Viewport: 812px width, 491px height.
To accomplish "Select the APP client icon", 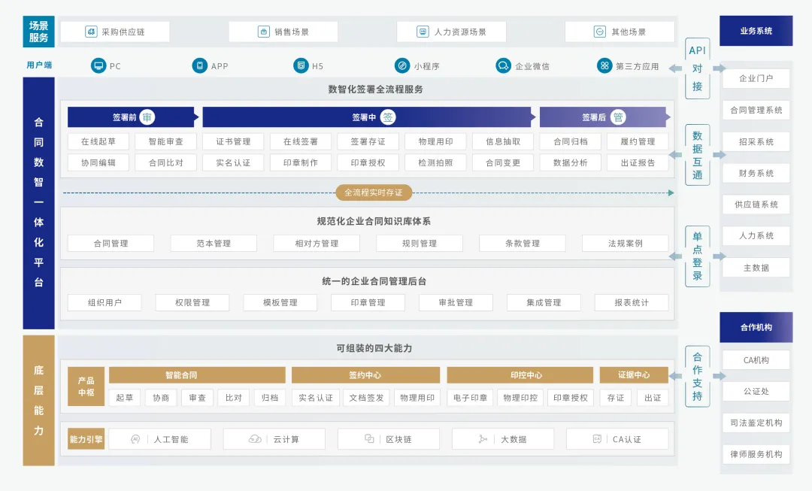I will pyautogui.click(x=199, y=65).
